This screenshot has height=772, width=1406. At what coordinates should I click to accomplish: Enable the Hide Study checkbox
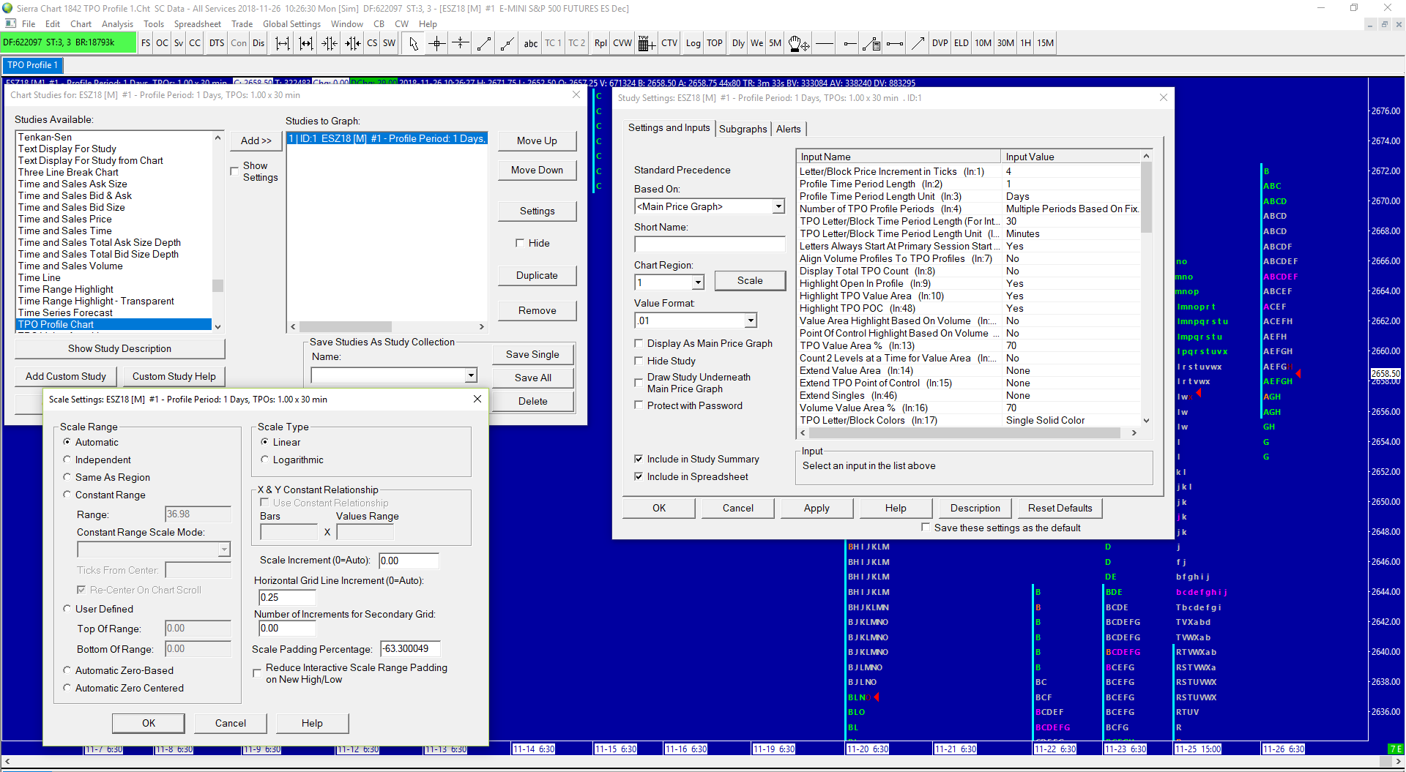point(639,361)
